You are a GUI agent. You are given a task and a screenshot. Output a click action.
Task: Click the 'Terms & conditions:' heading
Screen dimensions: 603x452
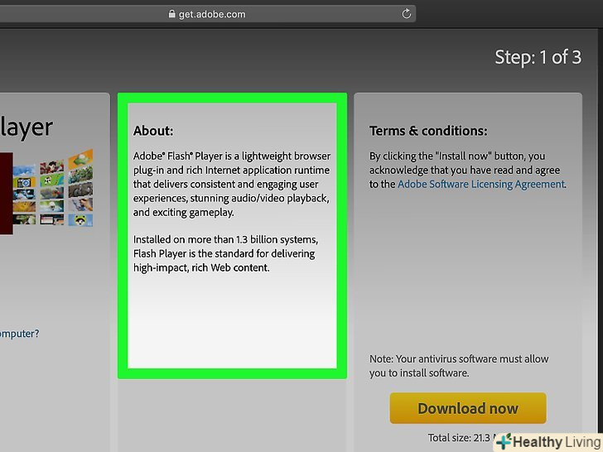[428, 131]
